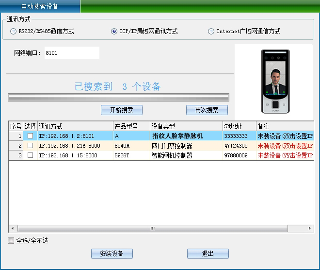Screen dimensions: 320x270
Task: Check the box for device 192.168.1.216
Action: pyautogui.click(x=30, y=146)
